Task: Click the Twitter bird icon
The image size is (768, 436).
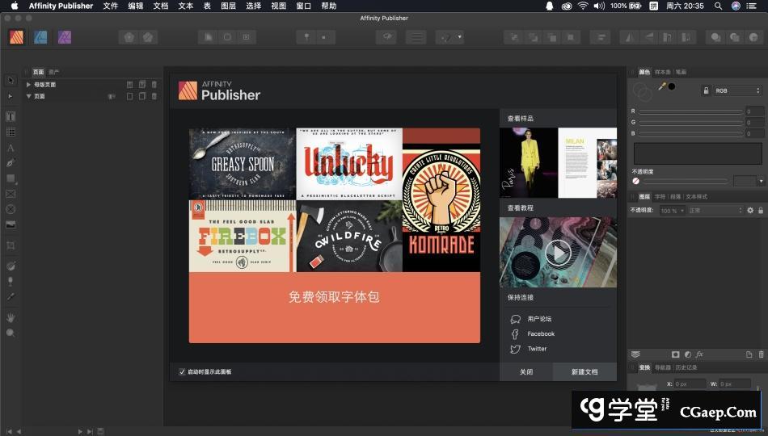Action: point(515,349)
